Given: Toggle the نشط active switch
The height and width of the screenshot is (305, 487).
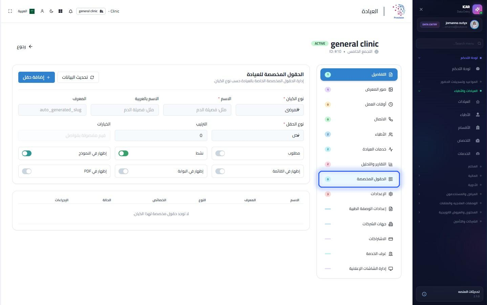Looking at the screenshot, I should click(124, 154).
